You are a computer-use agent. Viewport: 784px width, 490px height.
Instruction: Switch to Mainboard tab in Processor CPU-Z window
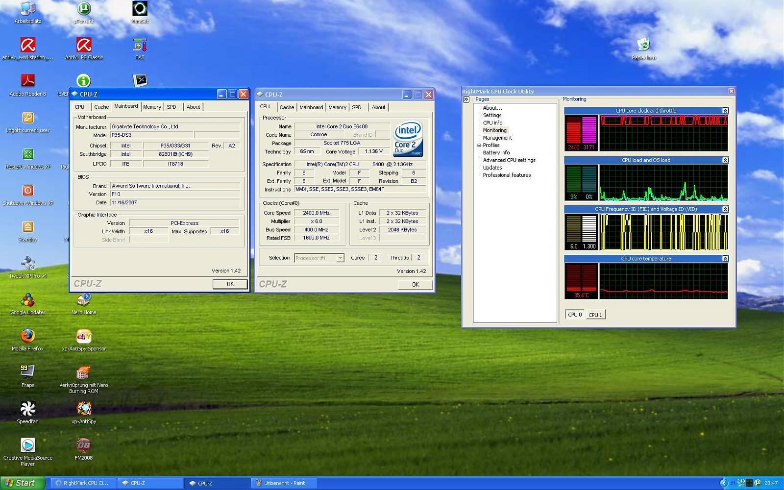[x=311, y=107]
